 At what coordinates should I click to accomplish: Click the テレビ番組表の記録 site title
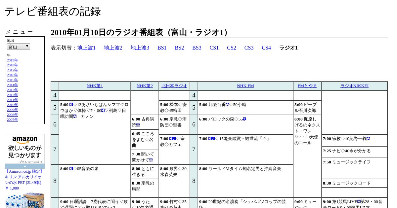tap(53, 12)
